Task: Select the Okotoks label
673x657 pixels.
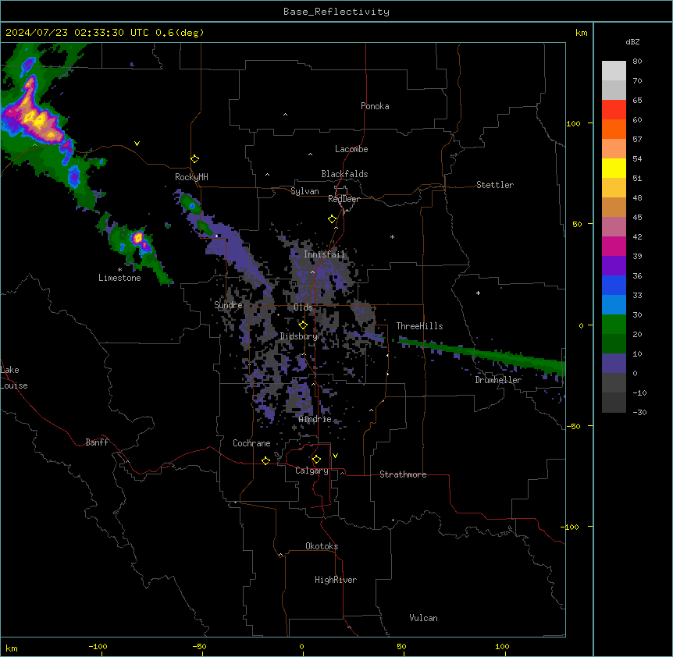Action: click(x=322, y=546)
